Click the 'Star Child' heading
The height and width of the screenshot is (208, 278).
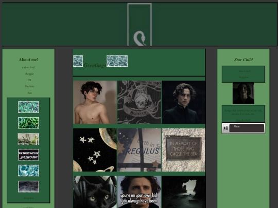click(x=244, y=60)
